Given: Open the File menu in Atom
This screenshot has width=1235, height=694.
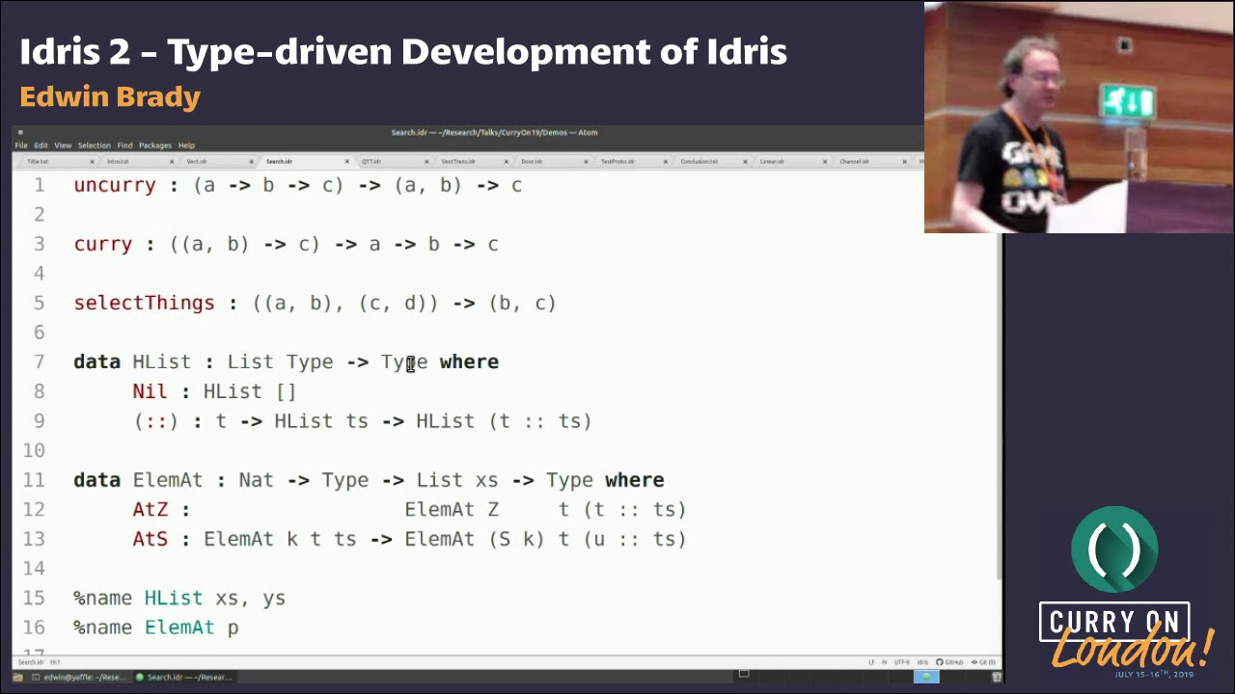Looking at the screenshot, I should tap(21, 146).
